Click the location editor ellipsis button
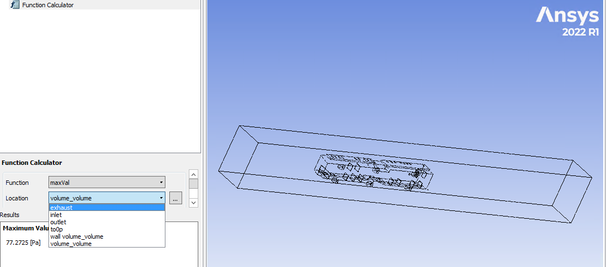 tap(175, 198)
